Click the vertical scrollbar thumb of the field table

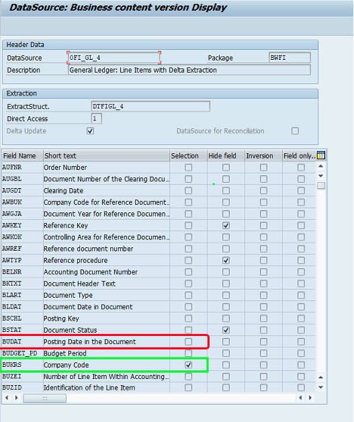tap(321, 185)
